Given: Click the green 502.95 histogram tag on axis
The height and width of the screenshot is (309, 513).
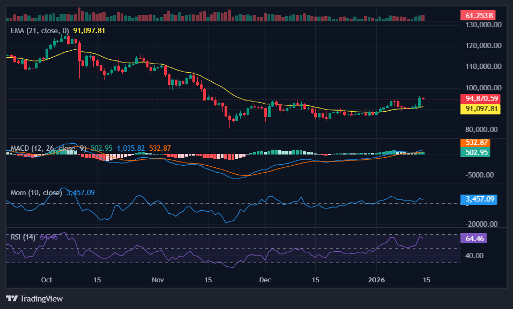Looking at the screenshot, I should coord(475,152).
